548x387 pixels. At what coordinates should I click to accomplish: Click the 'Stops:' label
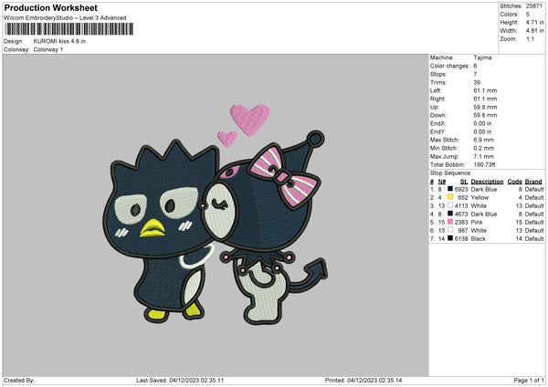(x=438, y=74)
